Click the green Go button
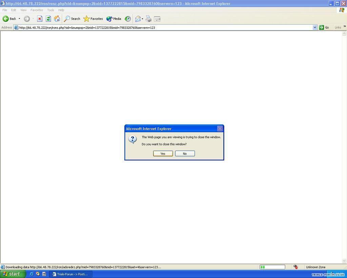 (x=324, y=27)
